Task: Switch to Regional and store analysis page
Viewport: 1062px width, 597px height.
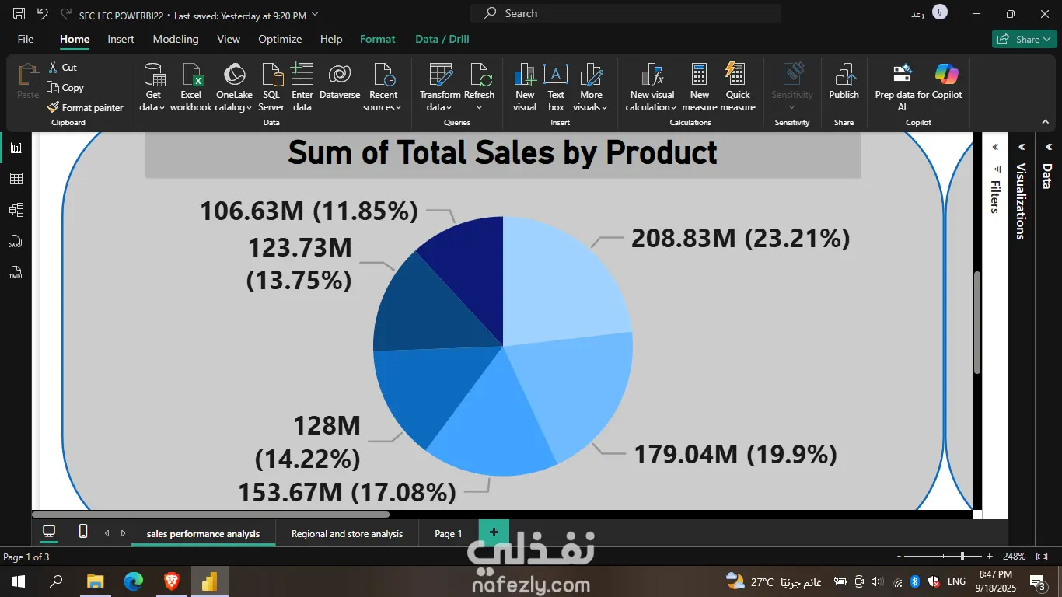Action: pyautogui.click(x=348, y=534)
